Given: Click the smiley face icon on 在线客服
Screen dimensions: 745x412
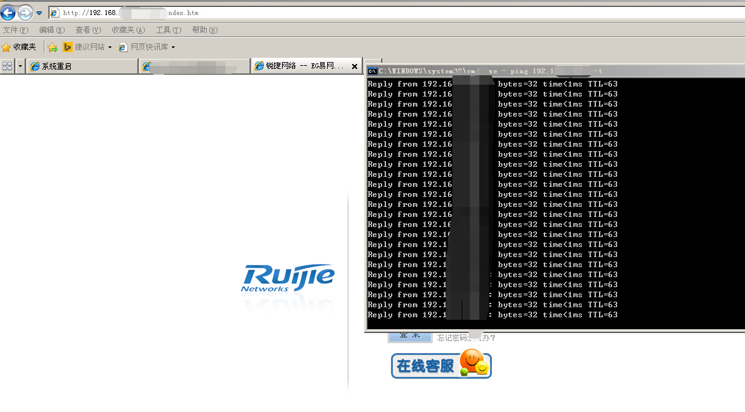Looking at the screenshot, I should coord(472,362).
